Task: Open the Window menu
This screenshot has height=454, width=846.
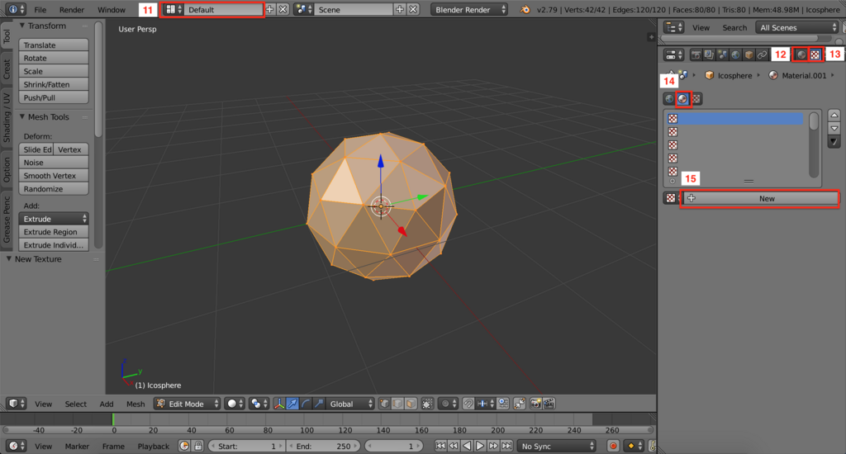Action: click(112, 10)
